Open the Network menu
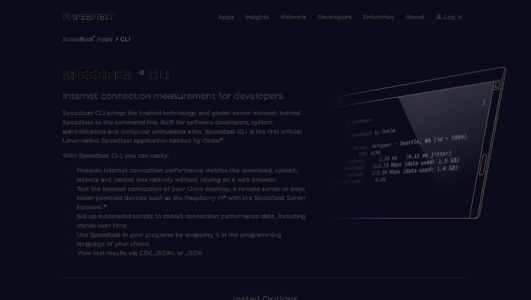The image size is (531, 300). 293,17
